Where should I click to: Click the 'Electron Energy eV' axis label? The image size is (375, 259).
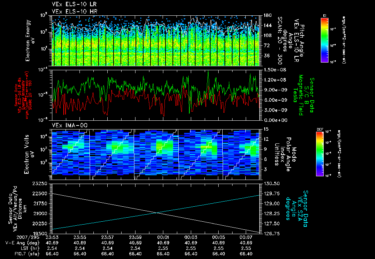pos(30,41)
